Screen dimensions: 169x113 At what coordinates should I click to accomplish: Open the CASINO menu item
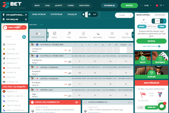tap(71, 5)
